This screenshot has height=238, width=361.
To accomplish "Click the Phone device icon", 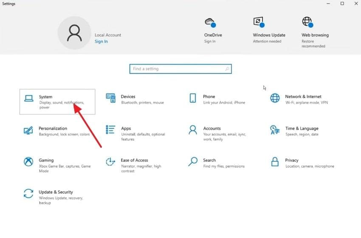I will [193, 98].
